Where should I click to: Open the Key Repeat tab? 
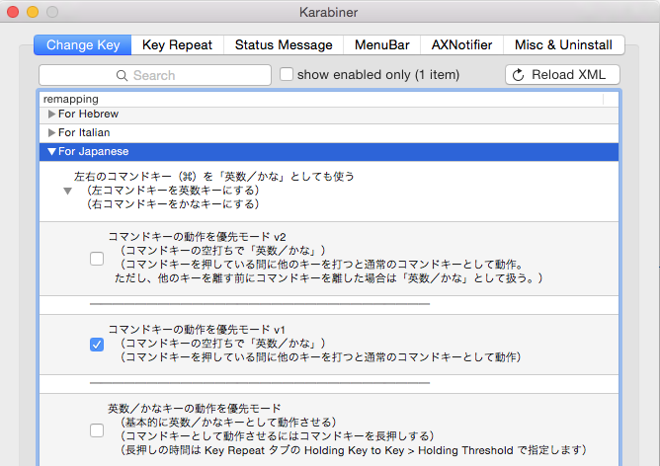coord(177,45)
